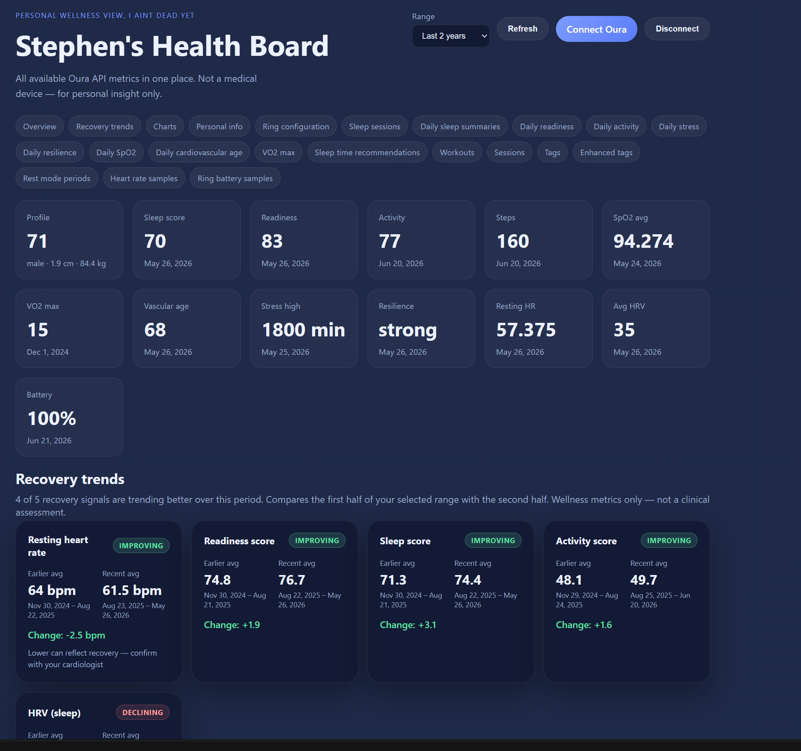Click the Refresh button
This screenshot has height=751, width=801.
click(x=522, y=29)
